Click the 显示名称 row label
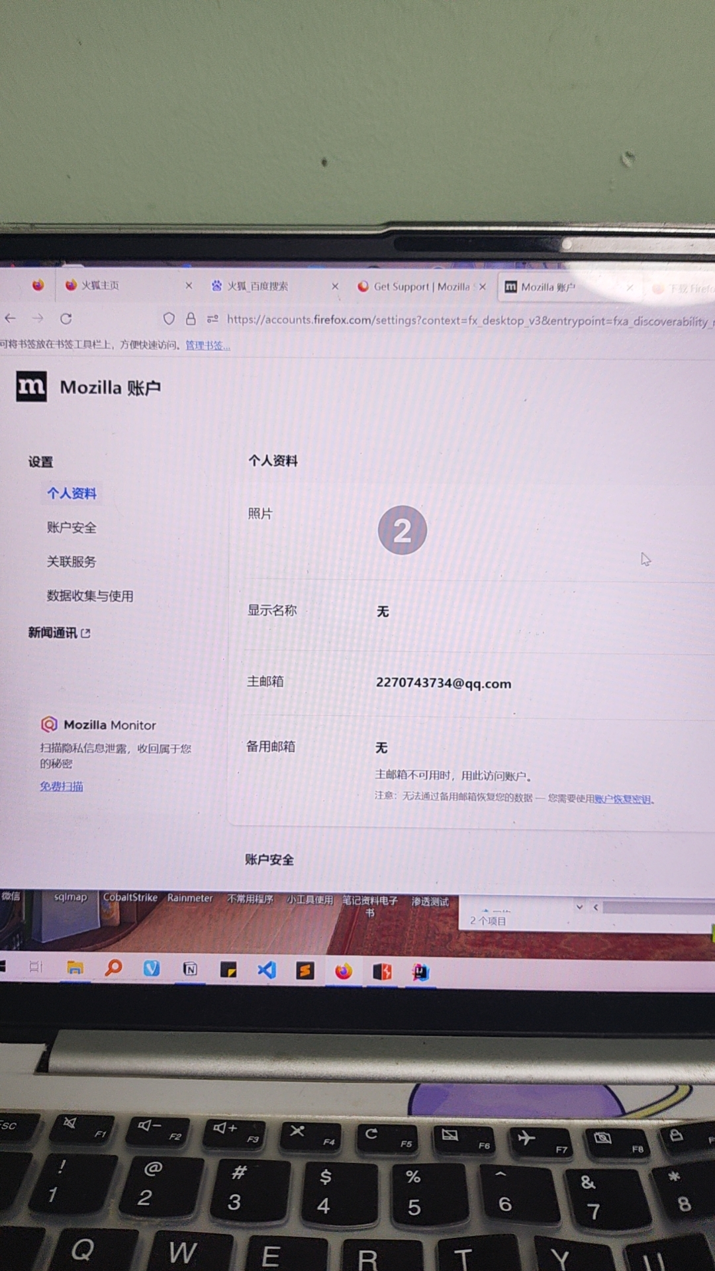The width and height of the screenshot is (715, 1271). coord(272,610)
